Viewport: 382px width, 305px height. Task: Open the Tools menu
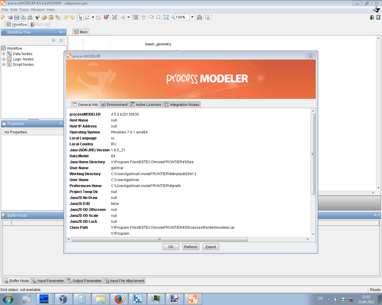coord(24,10)
